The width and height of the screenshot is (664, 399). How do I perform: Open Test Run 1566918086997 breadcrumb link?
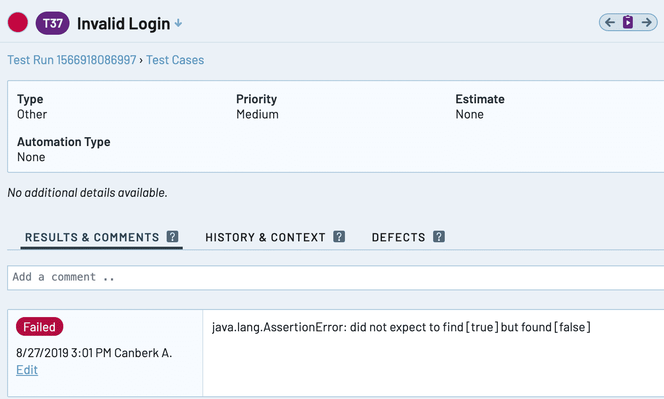point(72,60)
